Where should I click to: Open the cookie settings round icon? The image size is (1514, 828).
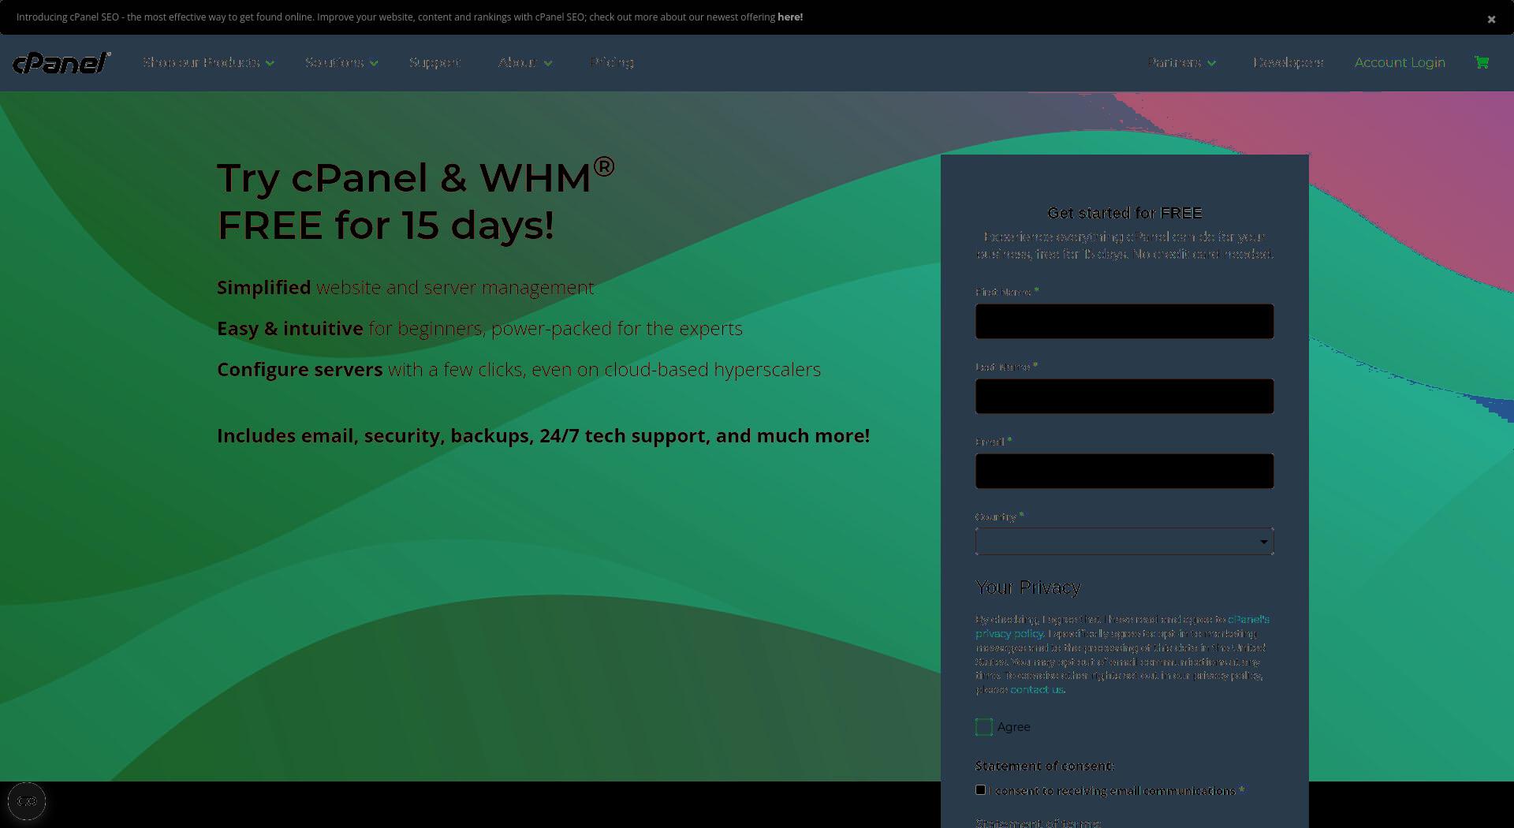(27, 801)
